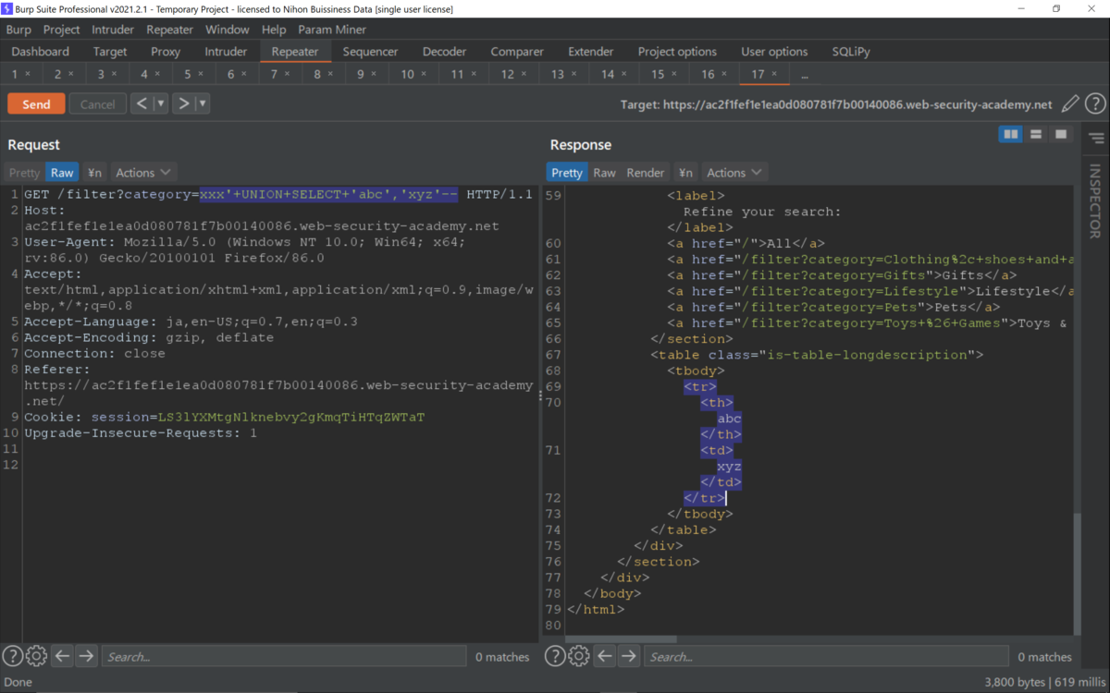Select Raw view in Request panel
The height and width of the screenshot is (693, 1110).
click(x=62, y=173)
